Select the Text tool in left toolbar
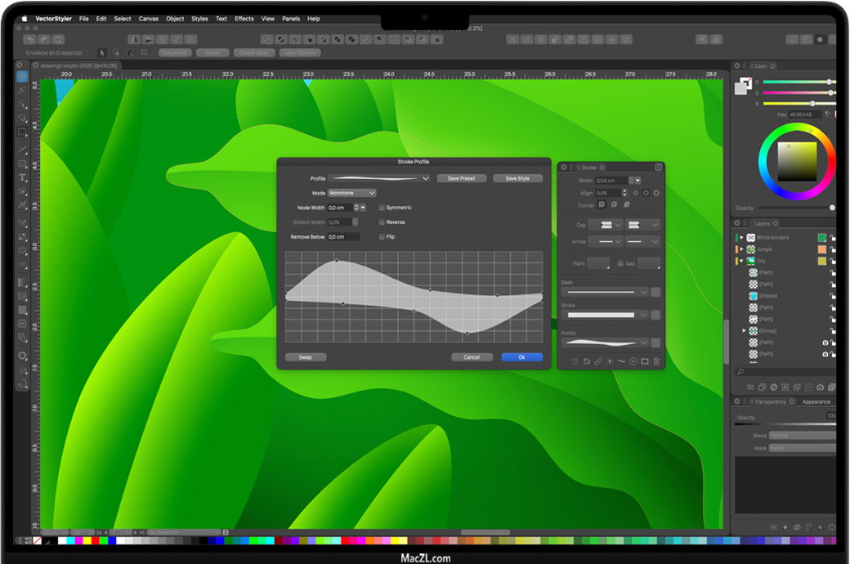 click(23, 177)
